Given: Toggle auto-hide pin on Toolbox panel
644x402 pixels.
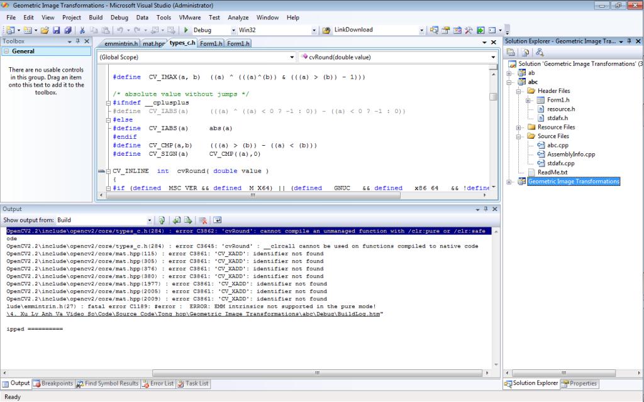Looking at the screenshot, I should (78, 41).
